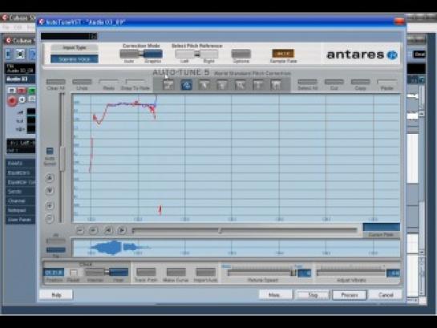
Task: Click the Adjust Vibrato slider
Action: click(x=351, y=273)
